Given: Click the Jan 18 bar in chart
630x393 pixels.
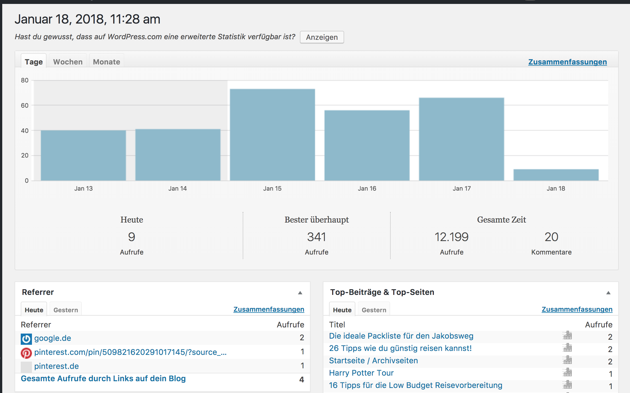Looking at the screenshot, I should [556, 175].
